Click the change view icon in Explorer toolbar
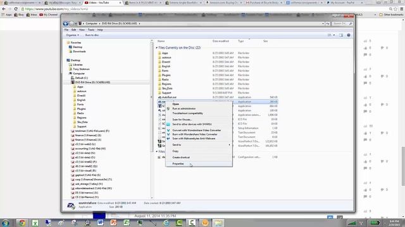Screen dimensions: 405x227 coord(329,35)
